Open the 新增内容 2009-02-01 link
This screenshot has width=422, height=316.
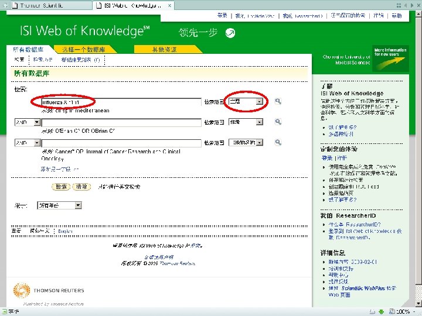pos(353,262)
